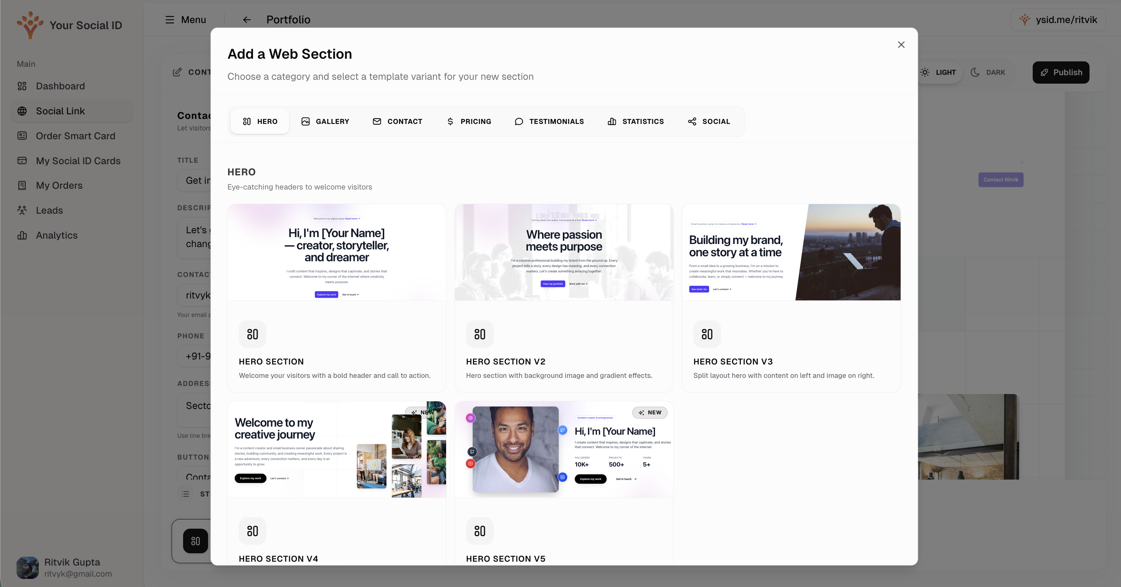Enable Dark theme mode
Viewport: 1121px width, 587px height.
989,72
